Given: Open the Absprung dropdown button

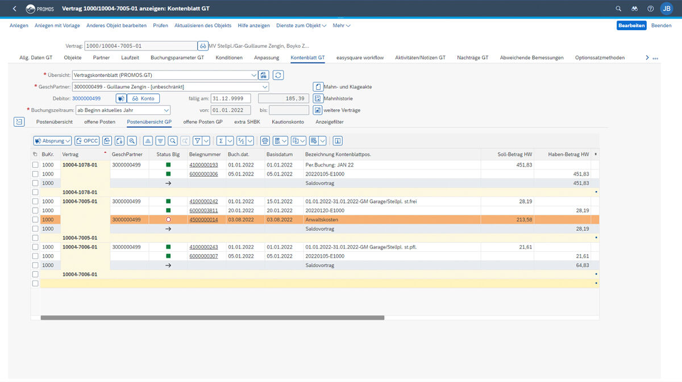Looking at the screenshot, I should [x=53, y=140].
